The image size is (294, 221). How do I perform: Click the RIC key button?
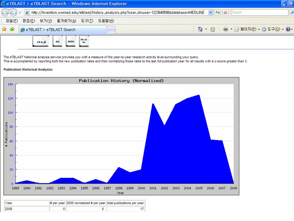point(58,41)
